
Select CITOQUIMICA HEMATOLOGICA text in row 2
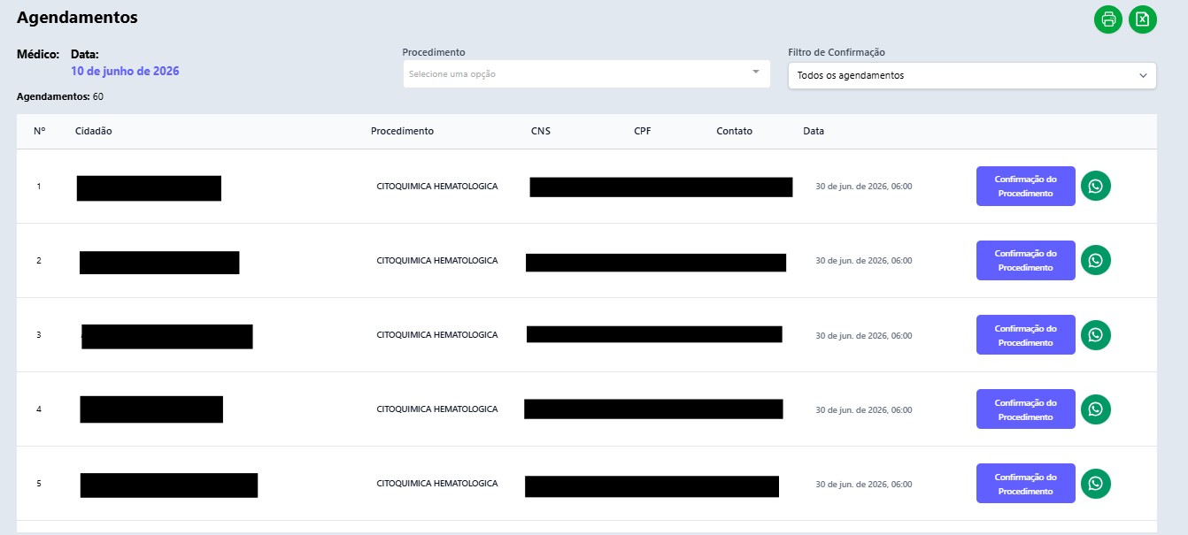(x=437, y=260)
